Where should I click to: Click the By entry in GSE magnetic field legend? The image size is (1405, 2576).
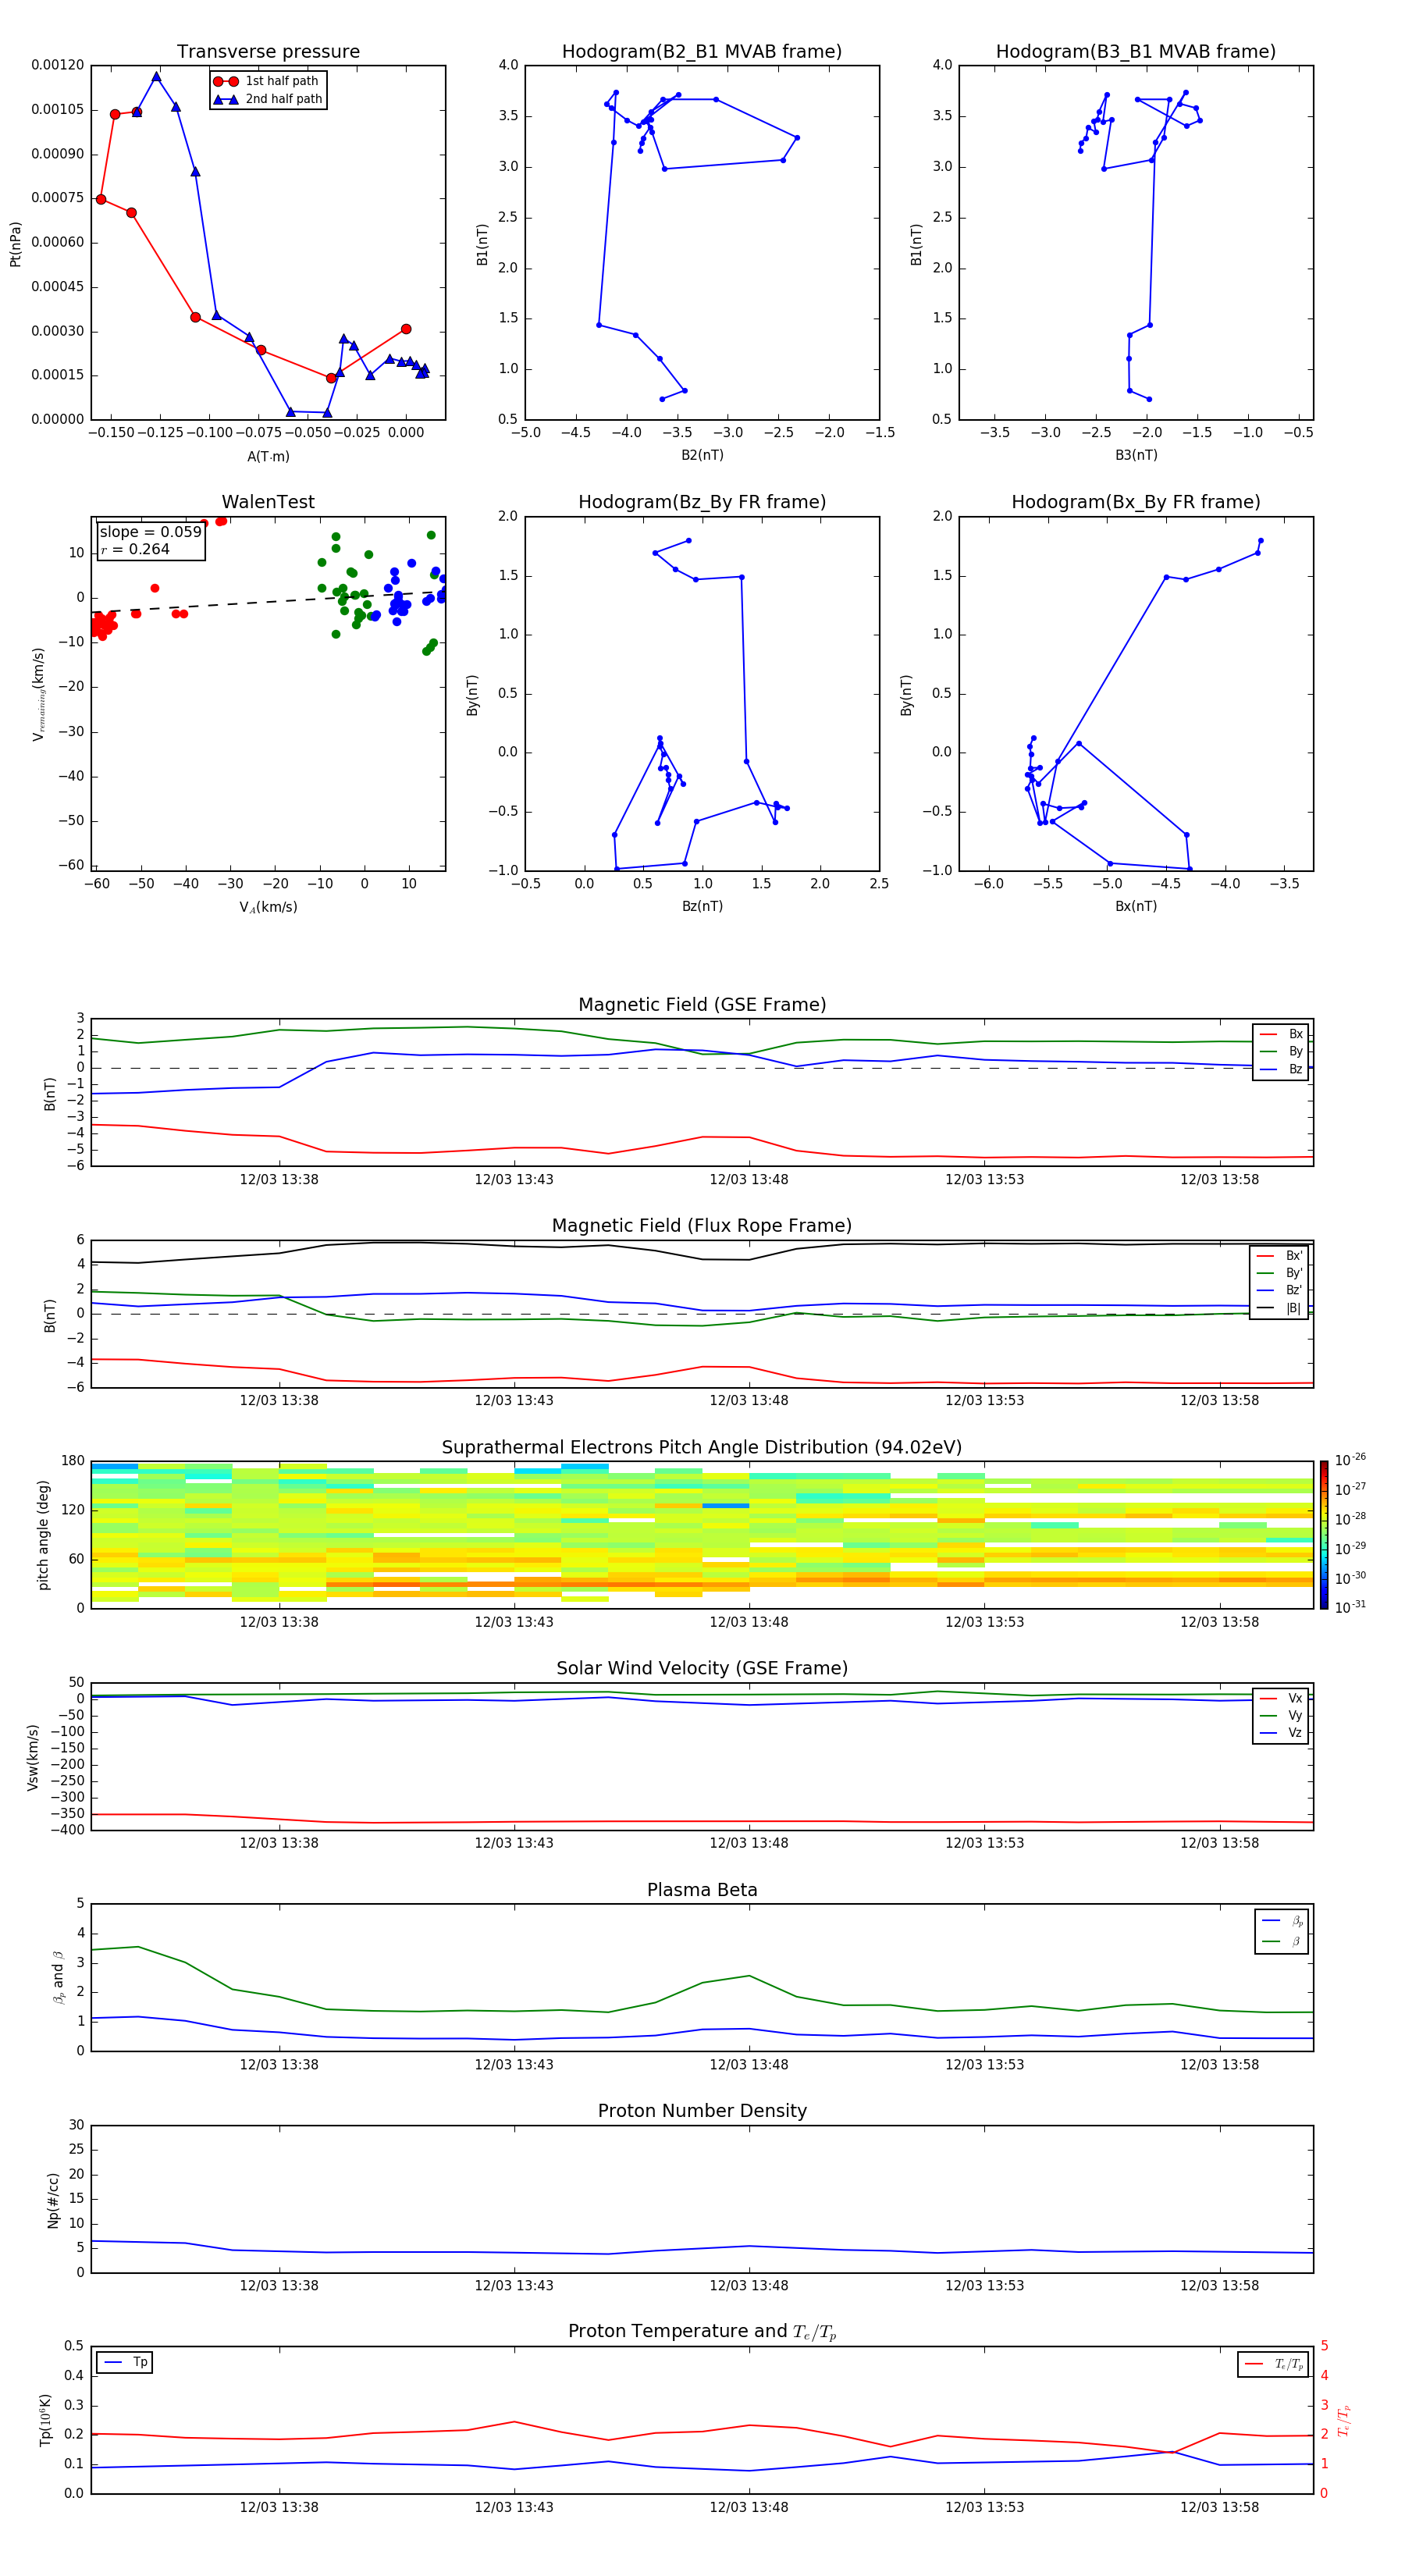coord(1281,1052)
